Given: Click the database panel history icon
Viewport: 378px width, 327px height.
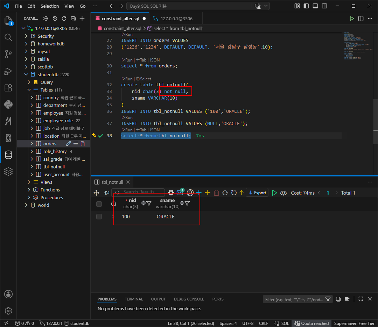Looking at the screenshot, I should coord(55,19).
